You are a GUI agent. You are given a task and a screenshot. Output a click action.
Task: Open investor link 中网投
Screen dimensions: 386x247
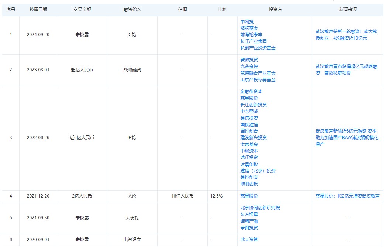click(x=247, y=22)
